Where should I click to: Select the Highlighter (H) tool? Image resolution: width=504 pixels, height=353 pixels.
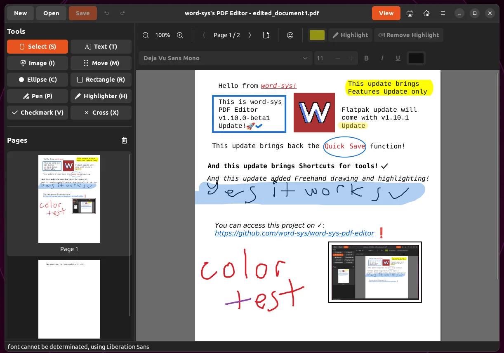101,96
